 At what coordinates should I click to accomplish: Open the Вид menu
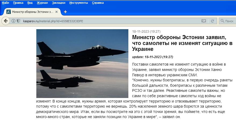coord(30,3)
